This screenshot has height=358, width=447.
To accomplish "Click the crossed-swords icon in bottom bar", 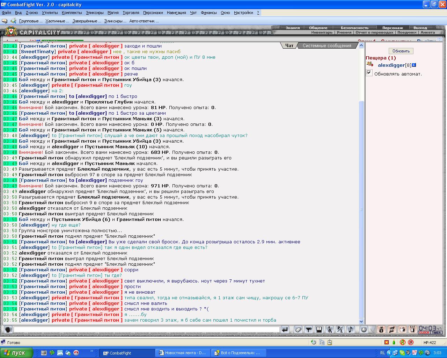I will (391, 329).
